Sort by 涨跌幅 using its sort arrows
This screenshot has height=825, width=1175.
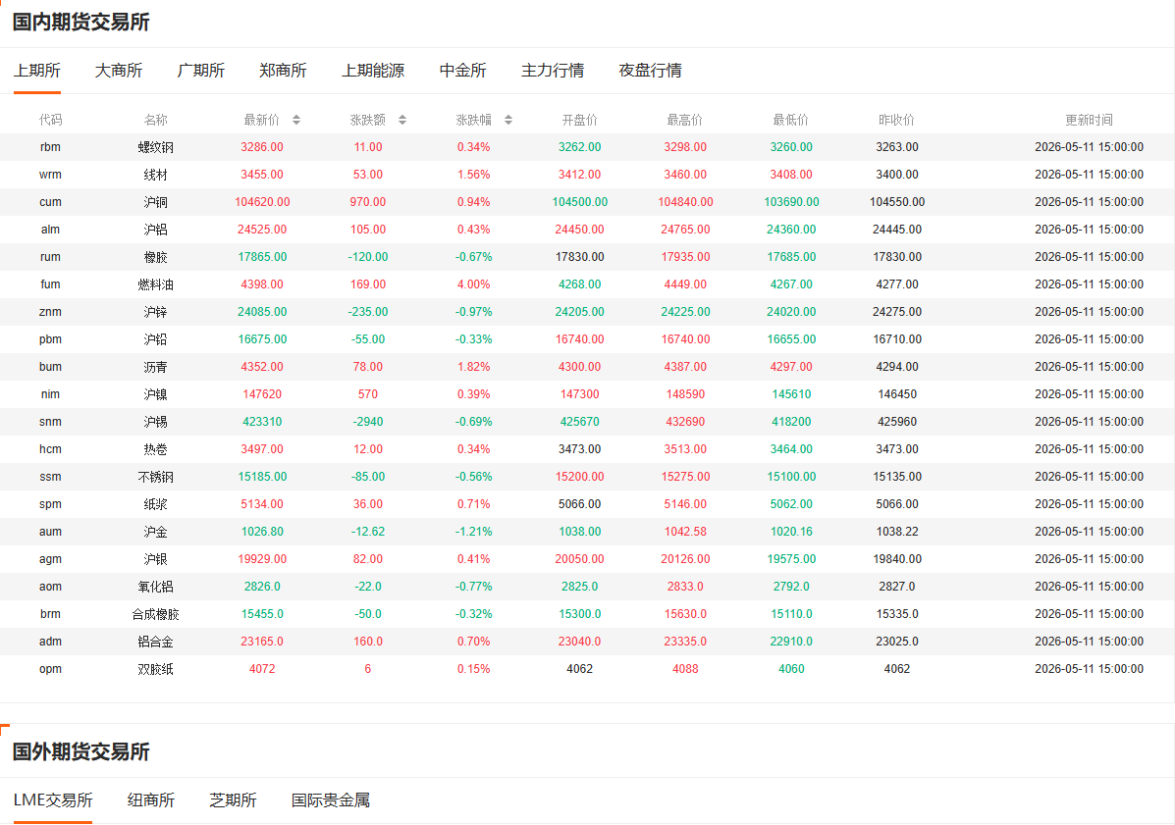[x=508, y=120]
